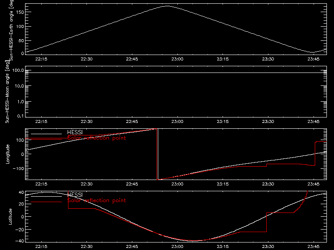The height and width of the screenshot is (250, 334).
Task: Click the Earth angle curve peak
Action: coord(168,6)
